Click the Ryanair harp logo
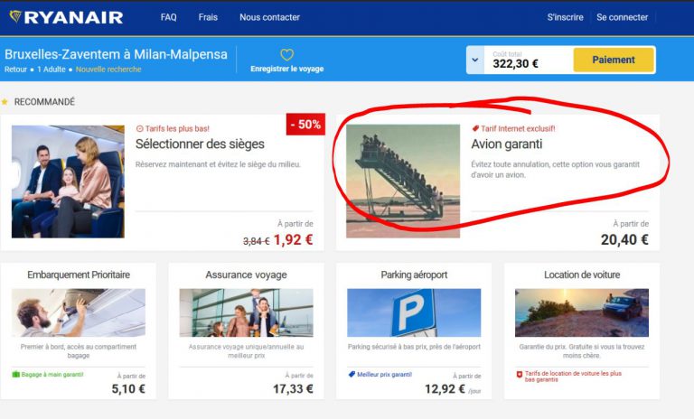The width and height of the screenshot is (694, 419). click(x=15, y=17)
